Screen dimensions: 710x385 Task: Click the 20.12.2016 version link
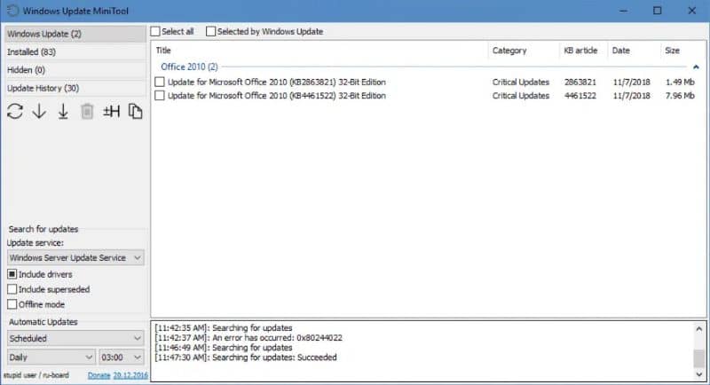130,375
